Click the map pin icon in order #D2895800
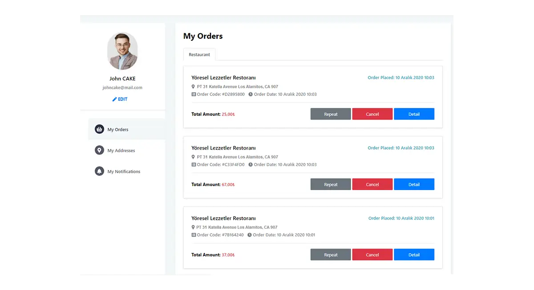The width and height of the screenshot is (534, 290). [x=193, y=87]
